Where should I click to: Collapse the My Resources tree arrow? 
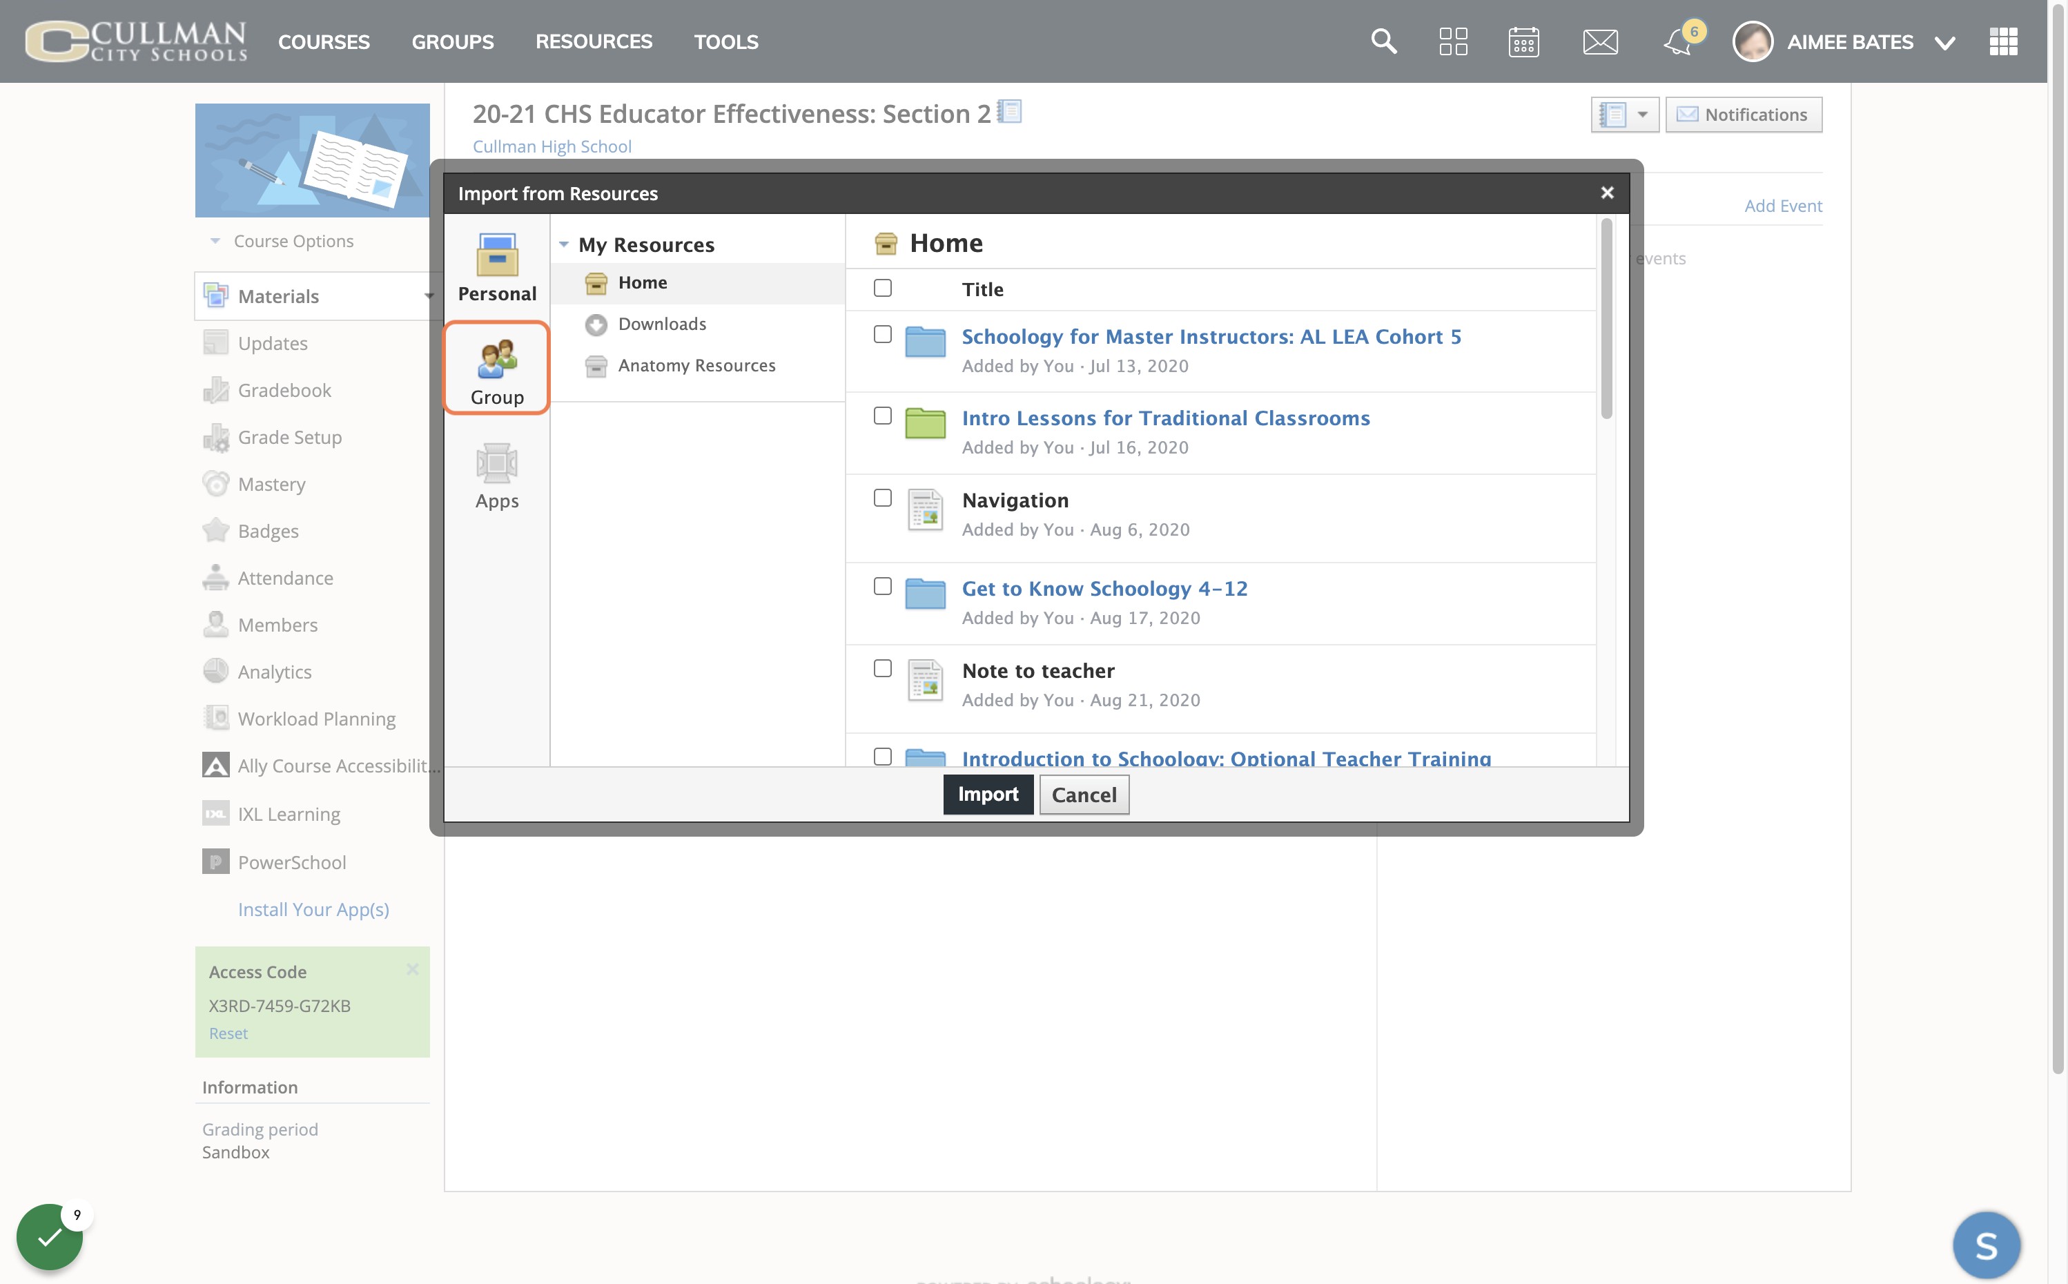coord(564,244)
